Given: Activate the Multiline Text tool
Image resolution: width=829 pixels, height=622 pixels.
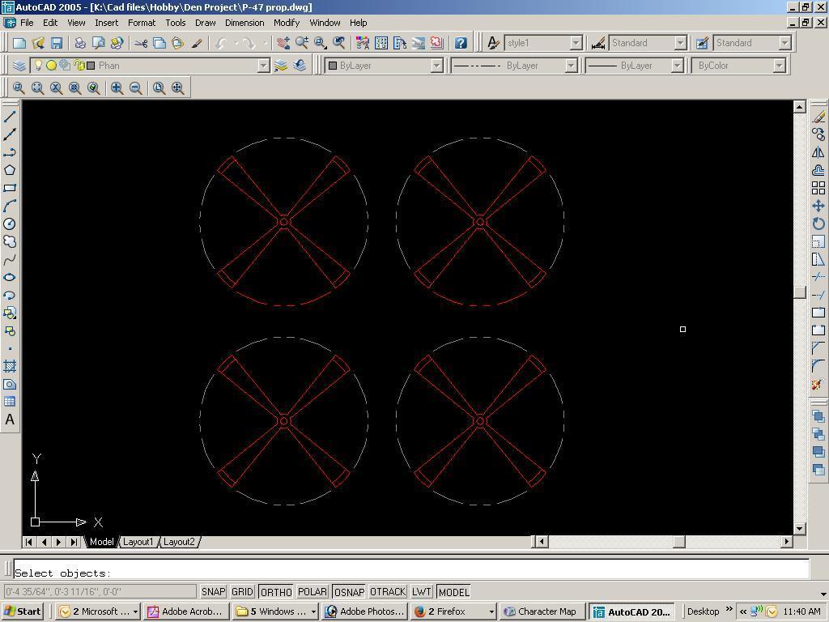Looking at the screenshot, I should click(x=10, y=420).
